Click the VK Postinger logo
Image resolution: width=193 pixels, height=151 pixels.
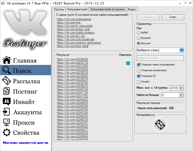click(x=26, y=30)
